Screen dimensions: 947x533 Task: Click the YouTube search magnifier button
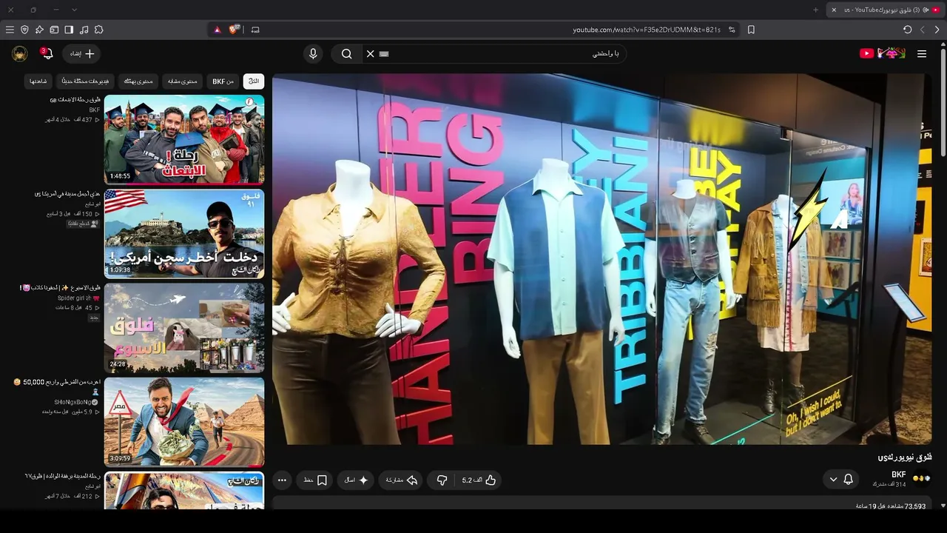[346, 53]
